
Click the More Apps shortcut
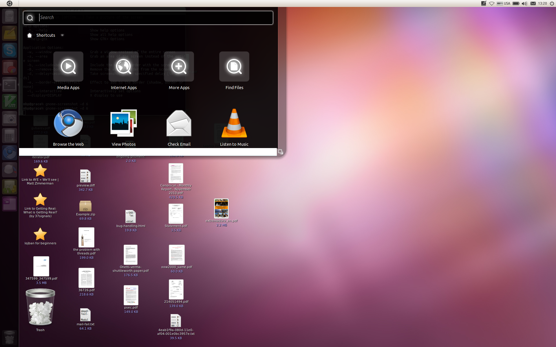point(179,67)
